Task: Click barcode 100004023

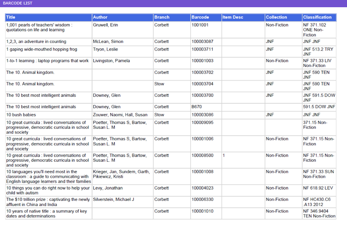Action: point(202,188)
